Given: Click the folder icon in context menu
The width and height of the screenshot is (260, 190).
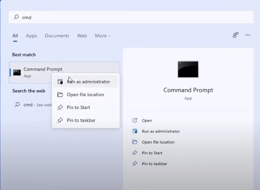Looking at the screenshot, I should tap(60, 95).
